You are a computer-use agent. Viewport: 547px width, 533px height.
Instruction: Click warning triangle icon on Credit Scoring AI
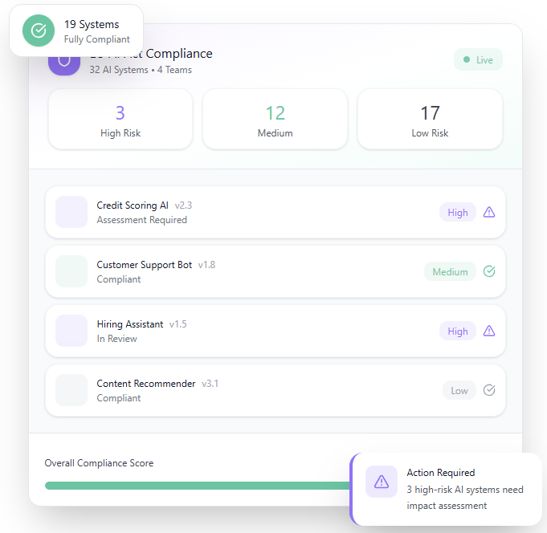[489, 213]
